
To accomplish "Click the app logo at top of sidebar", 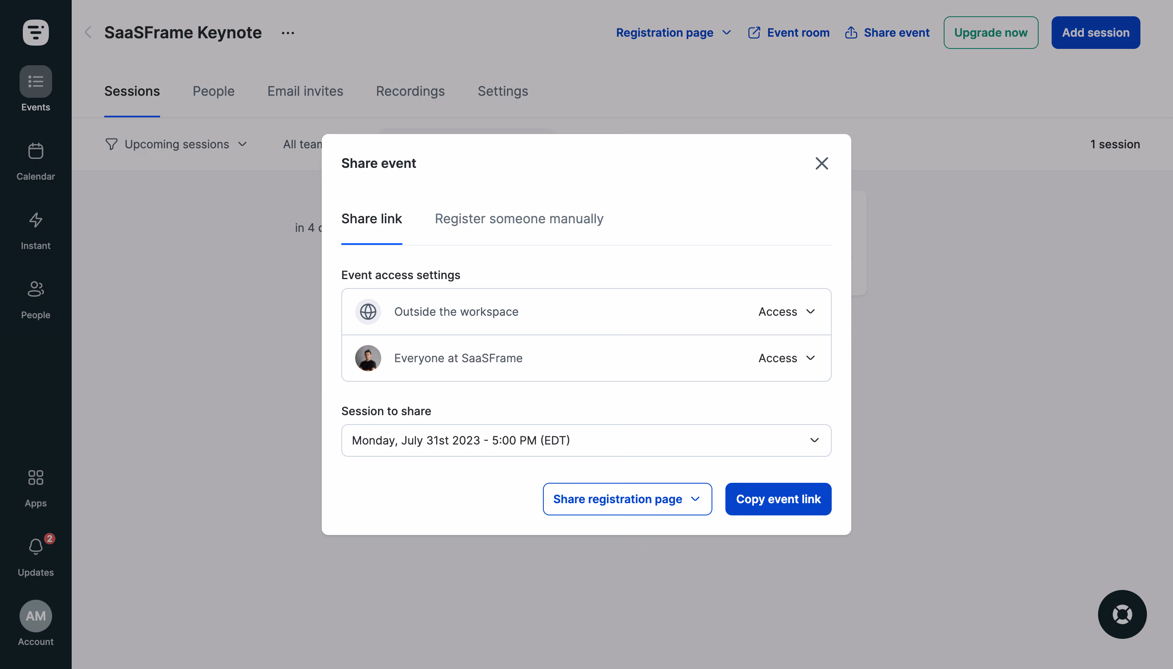I will pos(35,33).
